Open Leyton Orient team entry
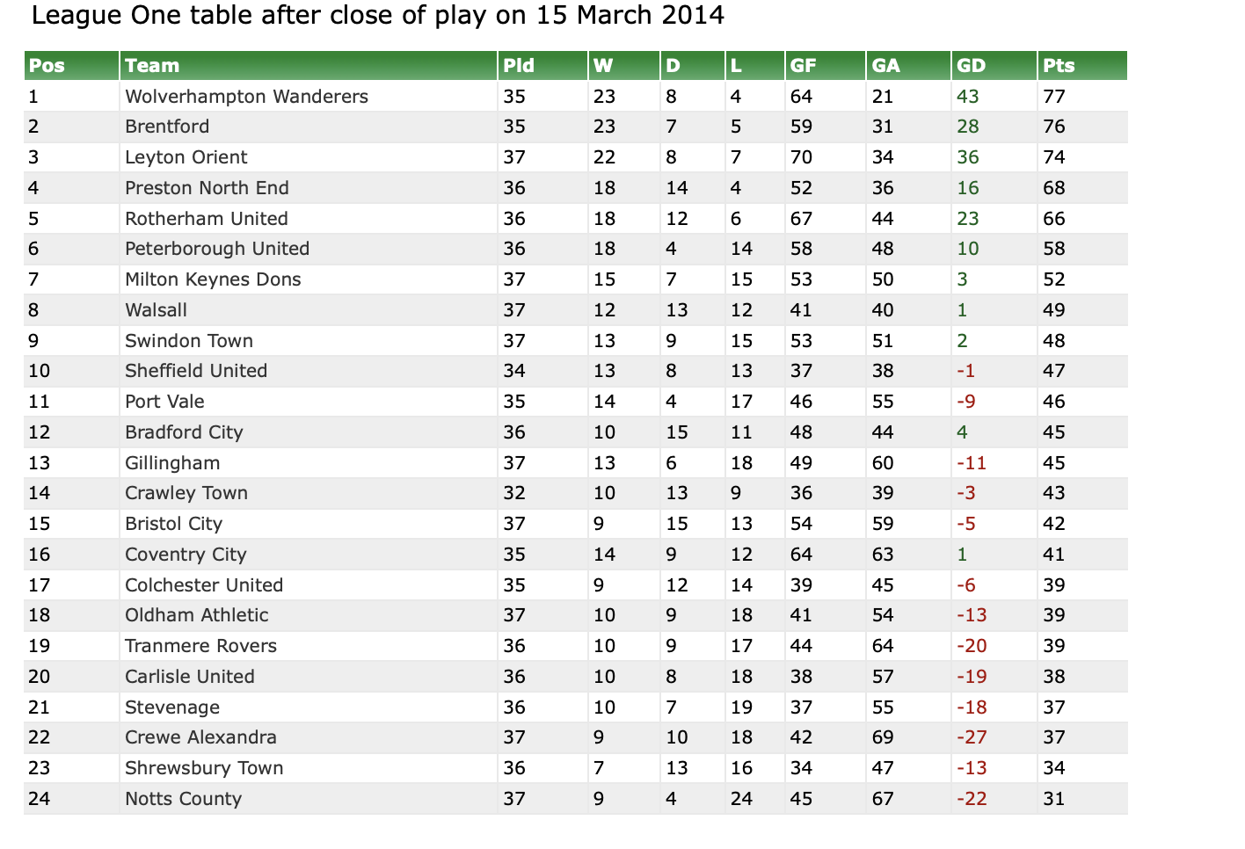The image size is (1245, 849). pyautogui.click(x=186, y=157)
